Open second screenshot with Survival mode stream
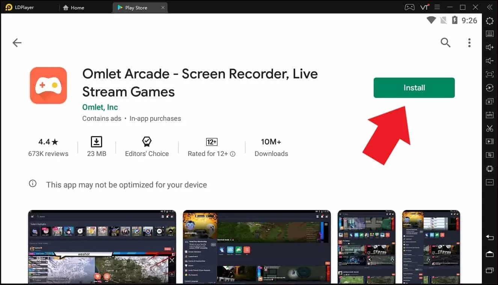 click(x=257, y=247)
